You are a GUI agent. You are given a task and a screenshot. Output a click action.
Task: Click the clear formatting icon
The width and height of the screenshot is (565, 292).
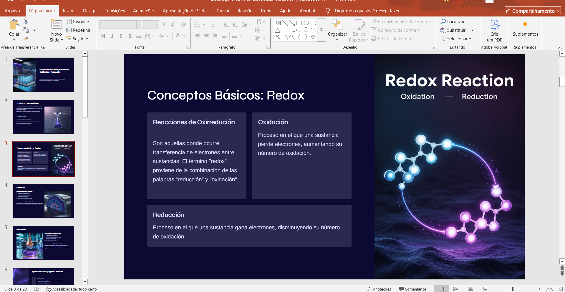184,24
